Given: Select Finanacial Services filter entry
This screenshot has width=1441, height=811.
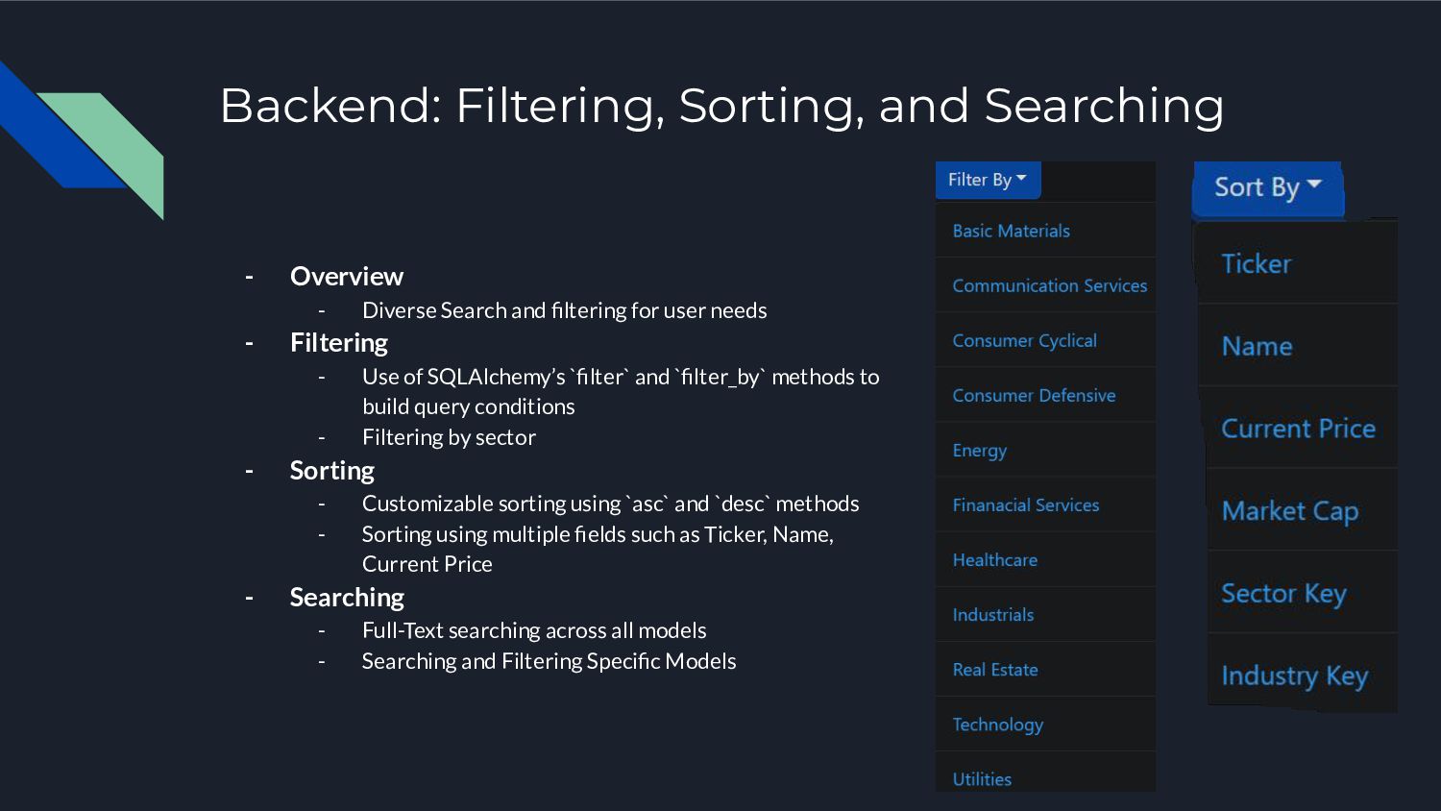Looking at the screenshot, I should [1045, 504].
